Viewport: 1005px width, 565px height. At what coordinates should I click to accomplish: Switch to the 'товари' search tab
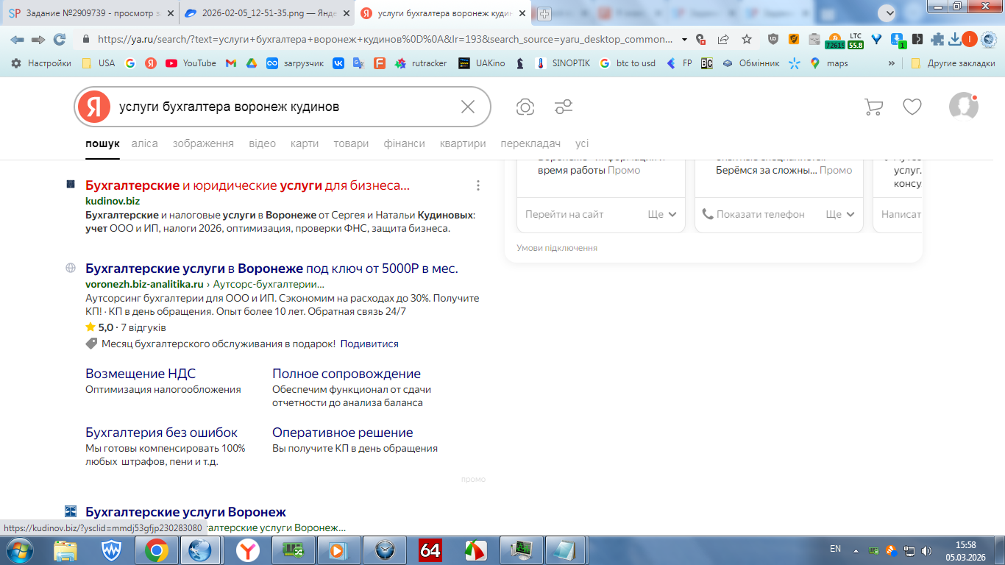pos(351,143)
